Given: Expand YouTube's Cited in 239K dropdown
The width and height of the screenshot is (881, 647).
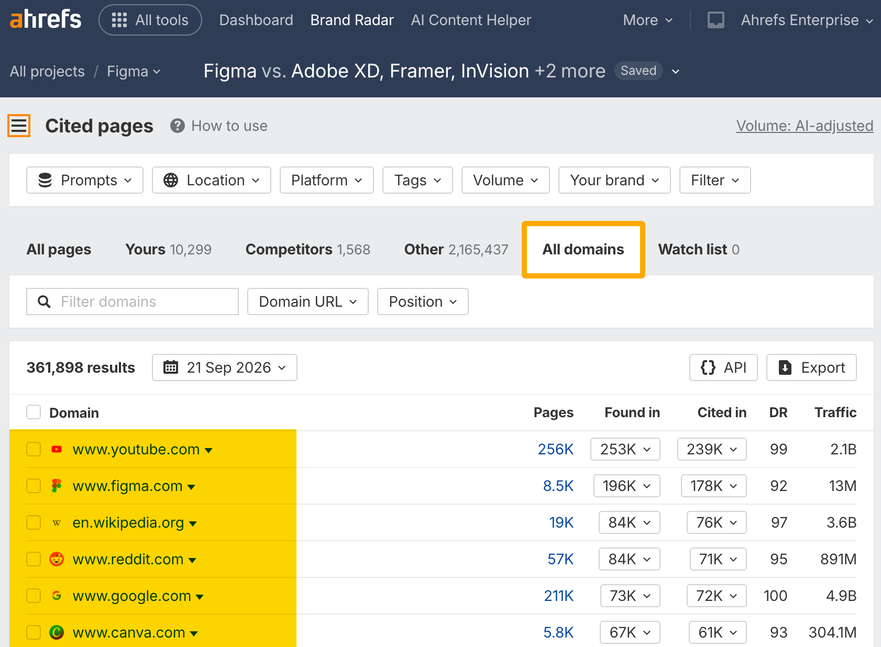Looking at the screenshot, I should coord(712,449).
